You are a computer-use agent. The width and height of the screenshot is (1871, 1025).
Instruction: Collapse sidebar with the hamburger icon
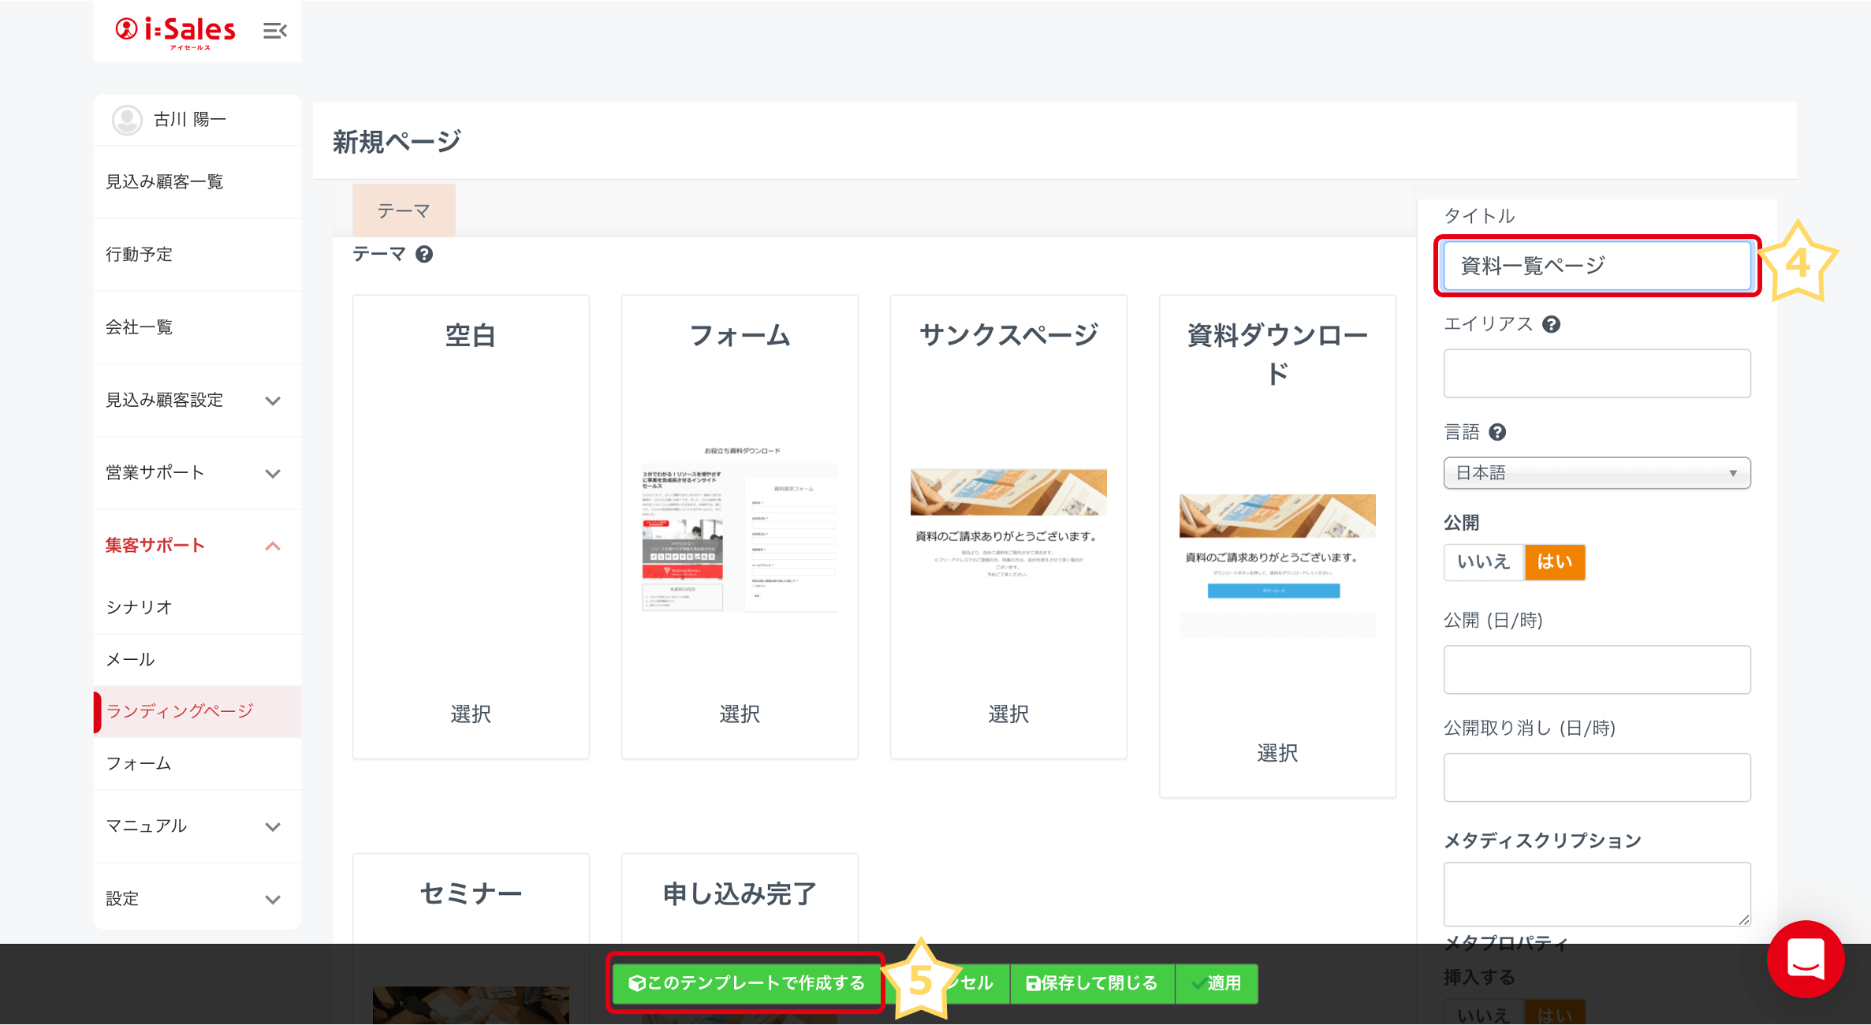click(x=274, y=31)
